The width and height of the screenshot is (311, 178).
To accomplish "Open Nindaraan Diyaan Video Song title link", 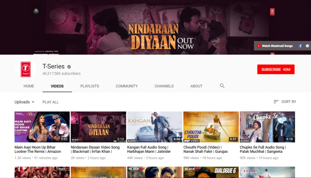I will coord(95,149).
